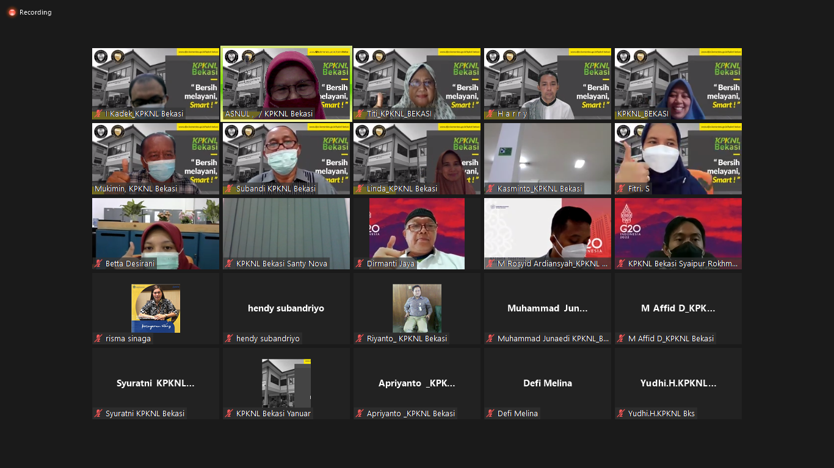Image resolution: width=834 pixels, height=468 pixels.
Task: Select the Muhammad Junaedi participant tile
Action: [x=548, y=308]
